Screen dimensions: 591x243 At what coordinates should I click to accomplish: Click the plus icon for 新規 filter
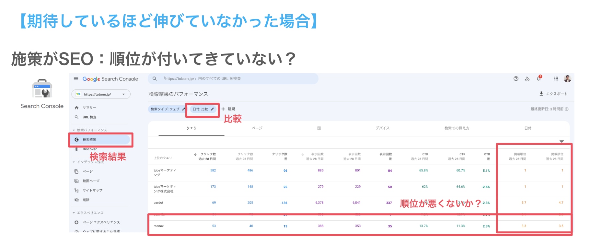[223, 109]
